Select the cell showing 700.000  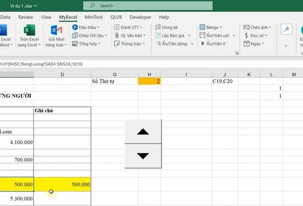(17, 160)
